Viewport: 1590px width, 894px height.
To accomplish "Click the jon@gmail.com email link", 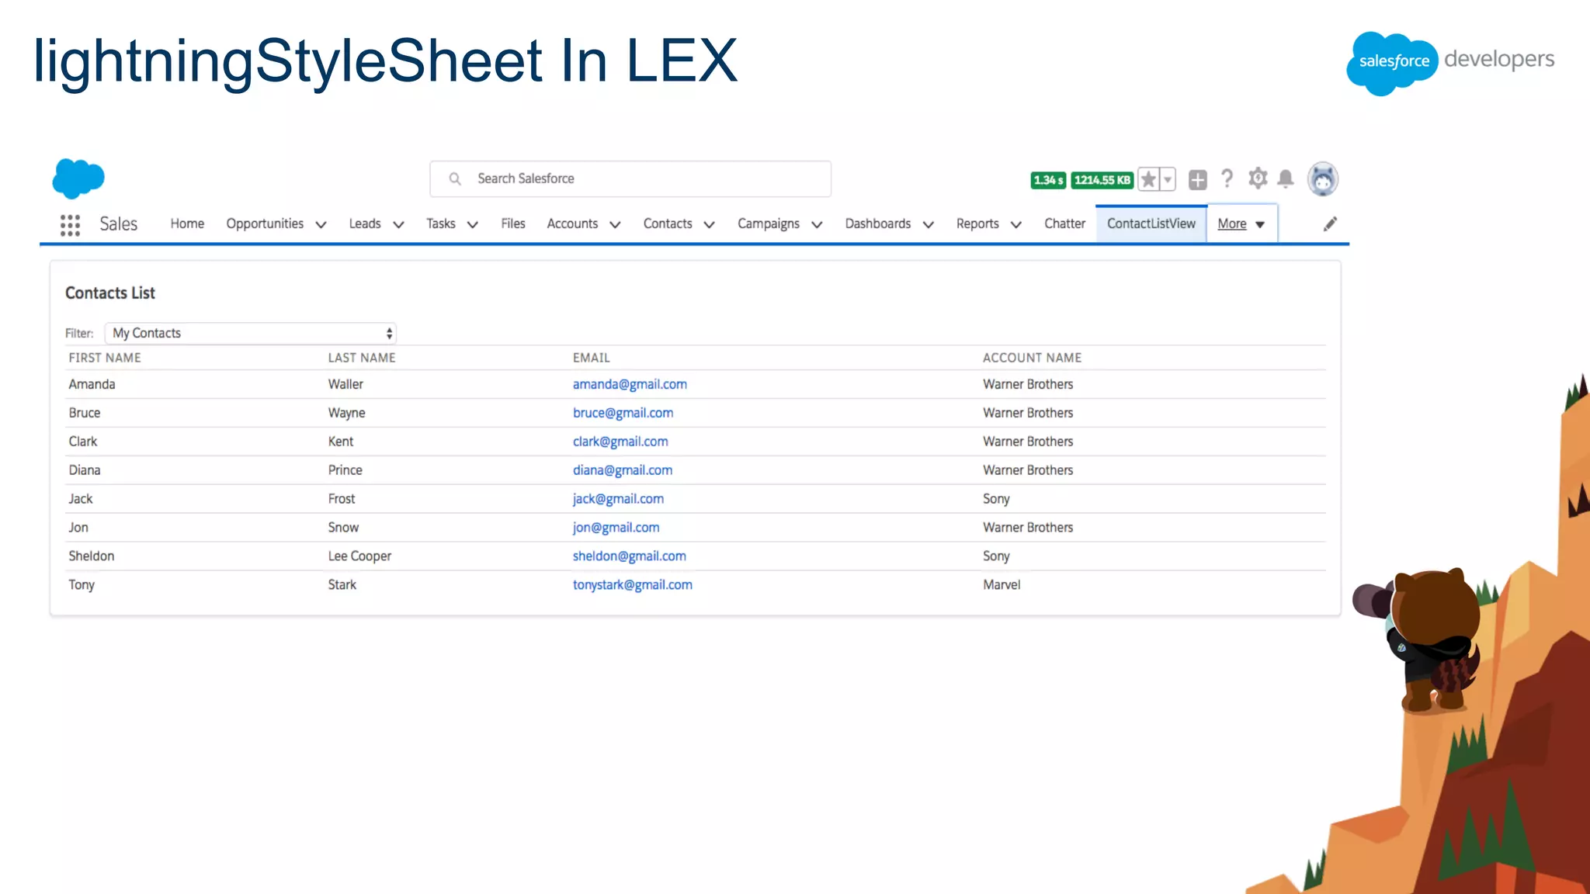I will tap(616, 528).
